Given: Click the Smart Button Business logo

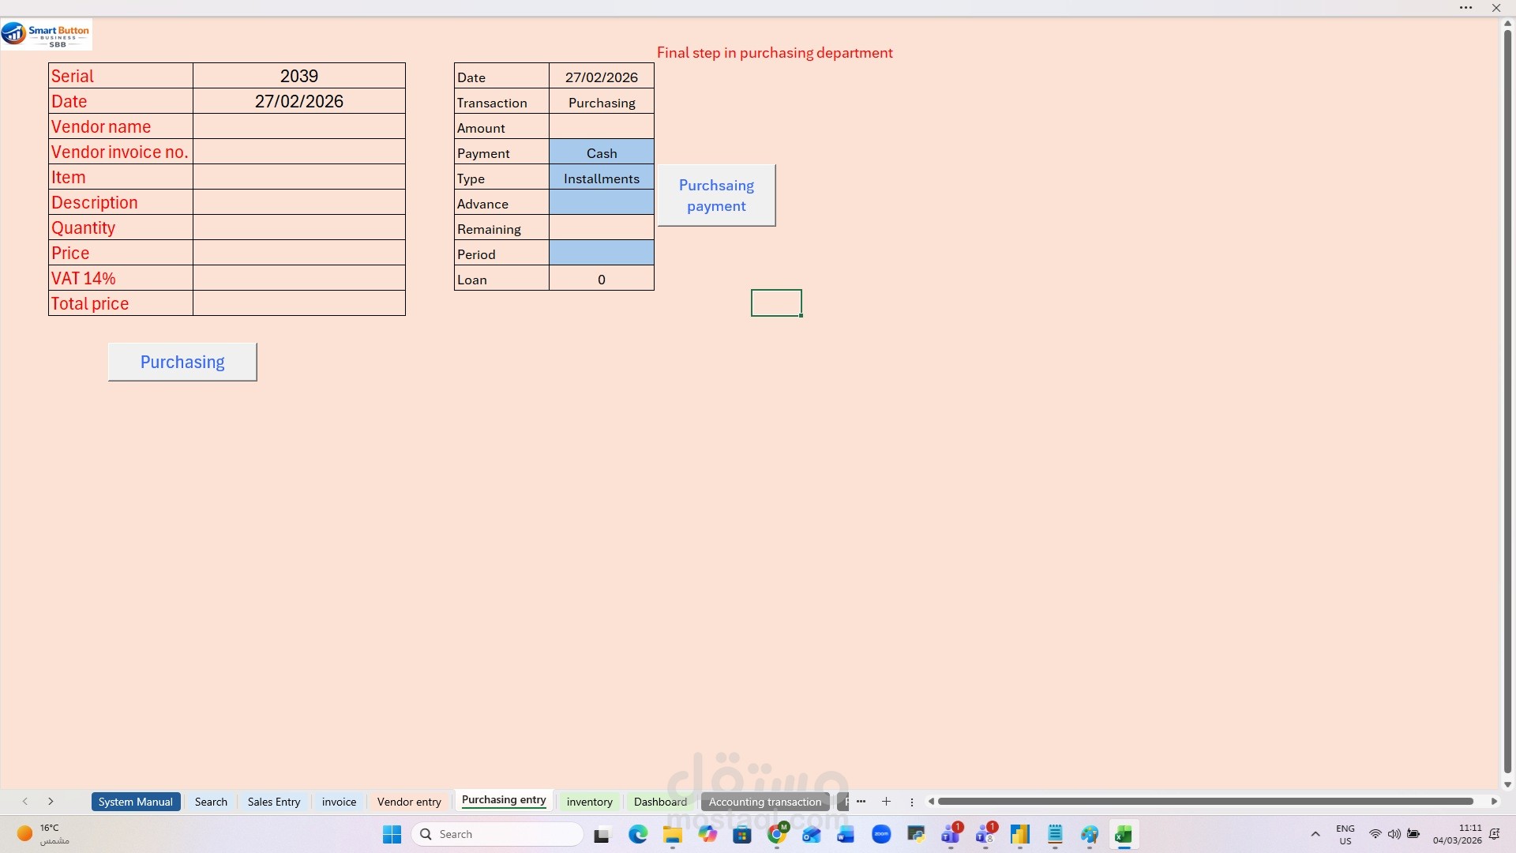Looking at the screenshot, I should [46, 35].
